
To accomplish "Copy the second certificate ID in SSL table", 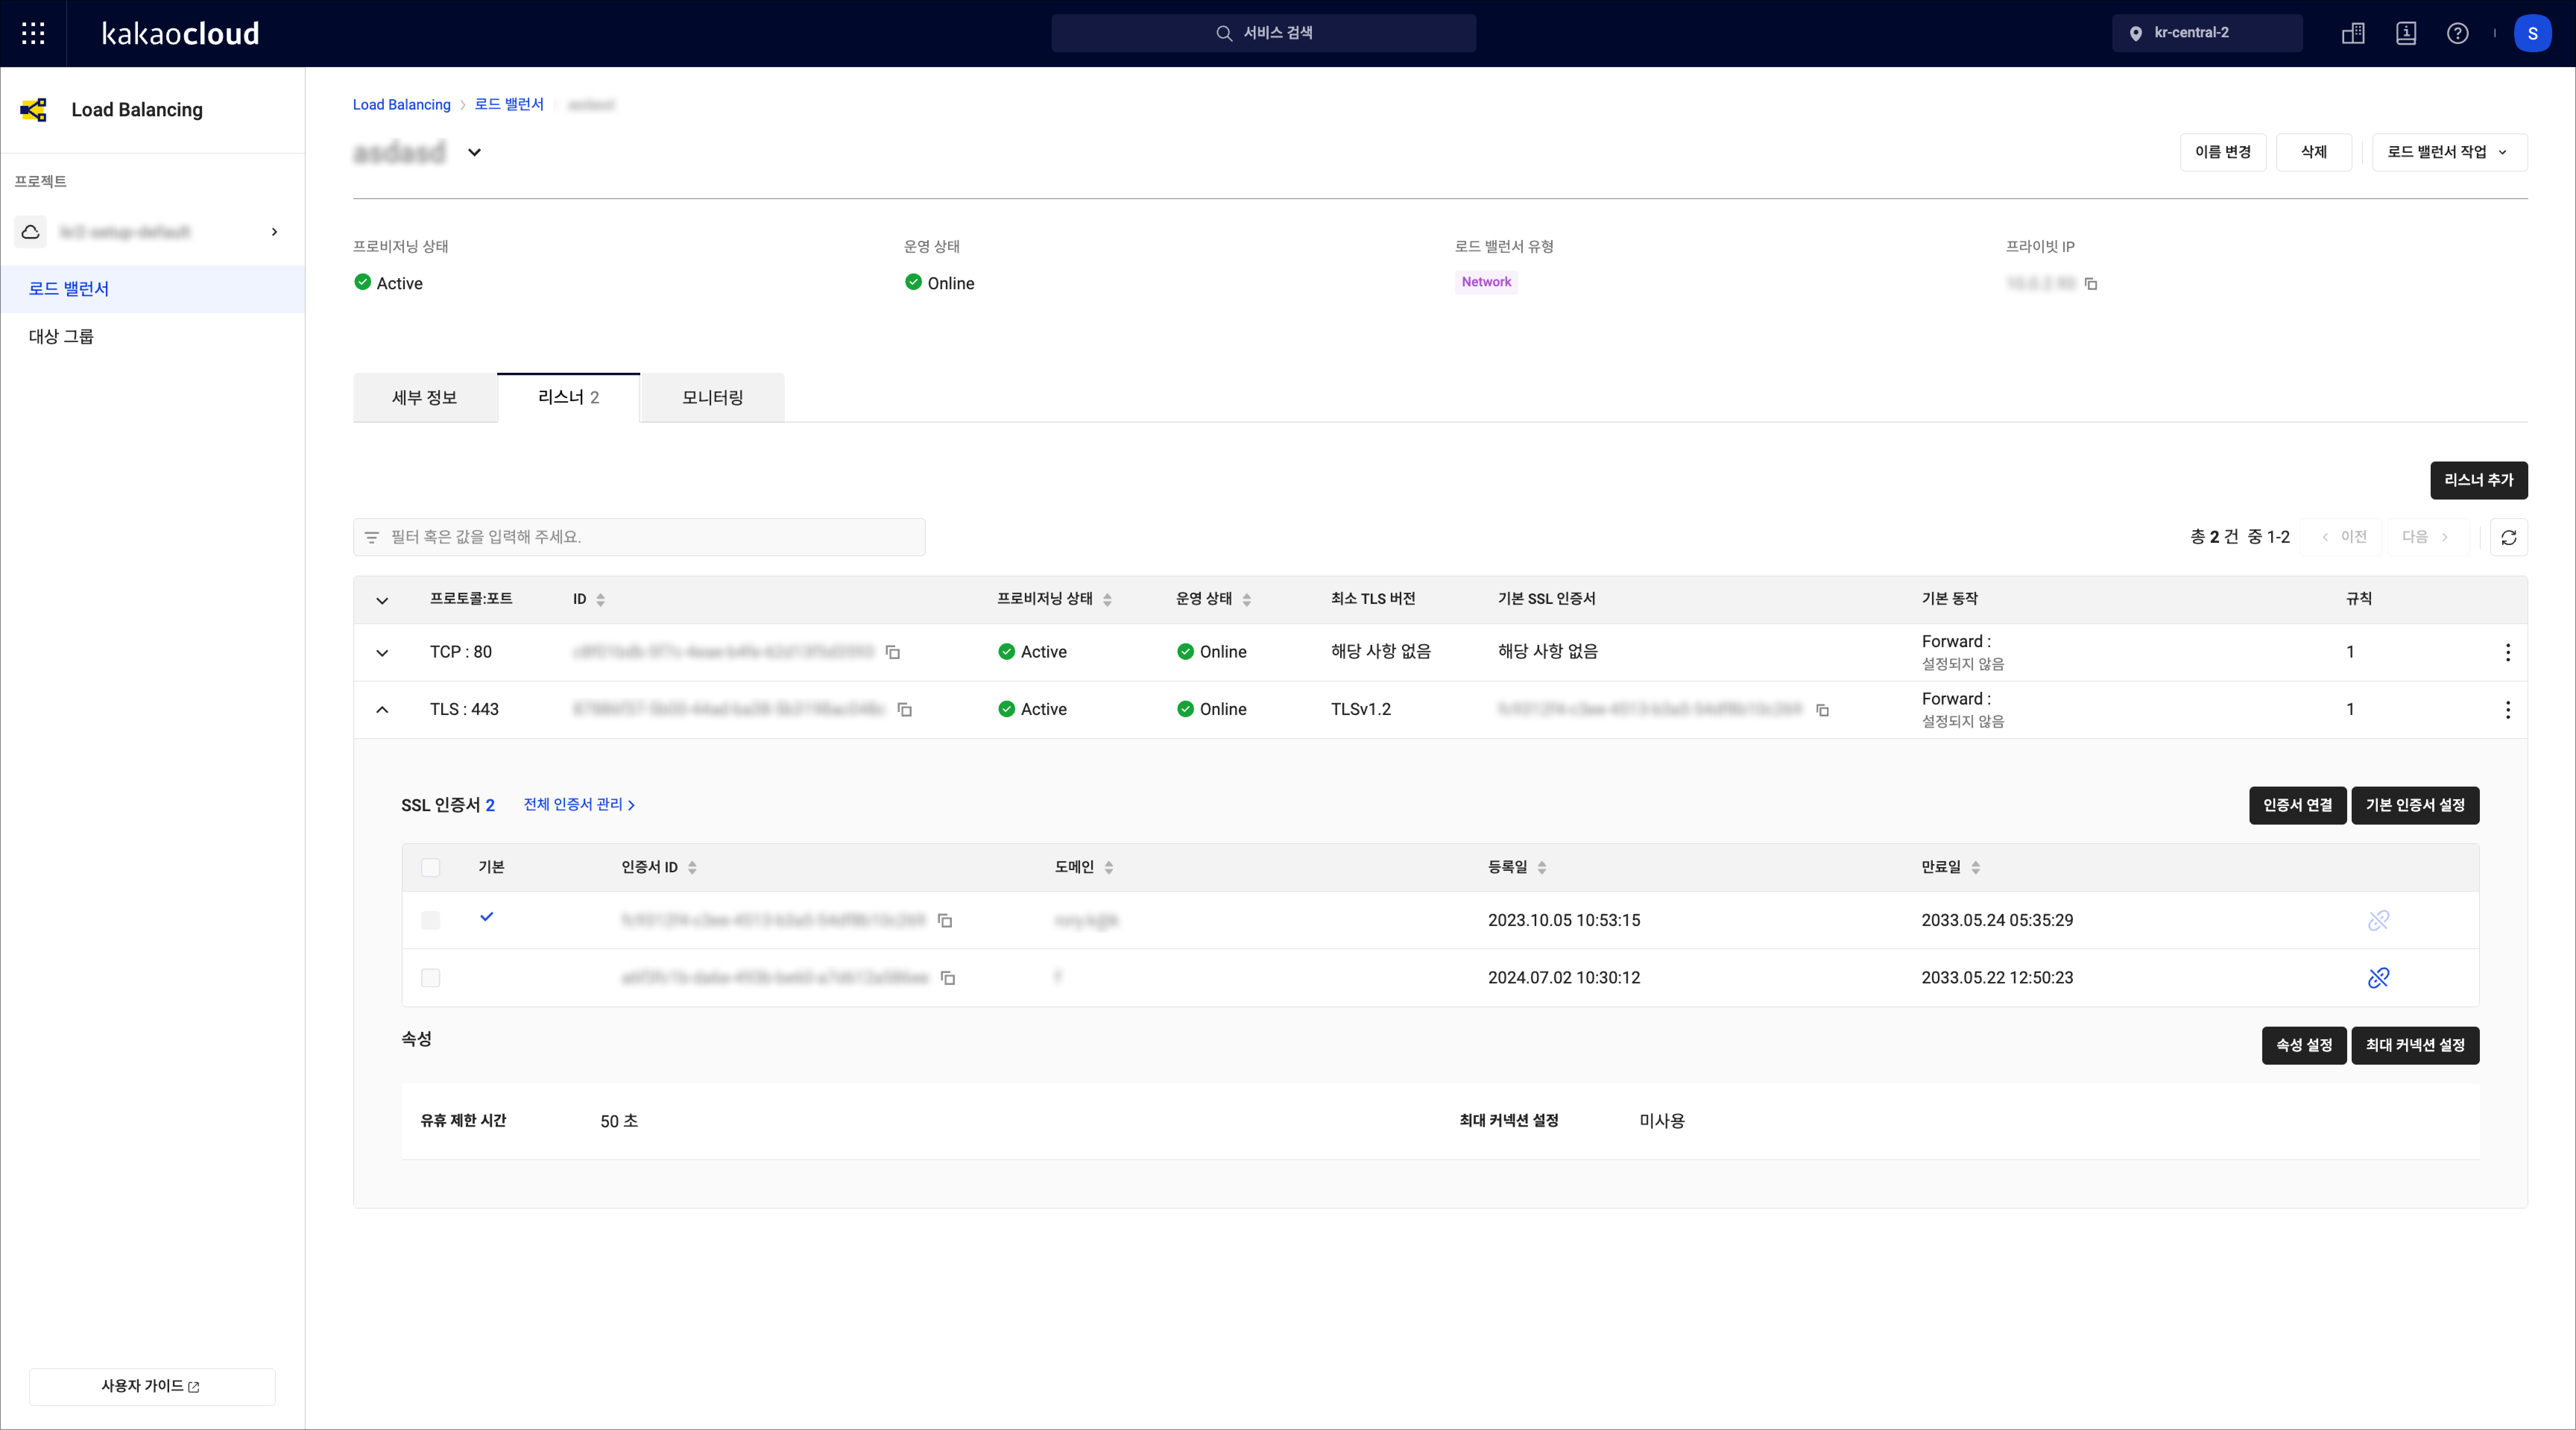I will tap(948, 978).
